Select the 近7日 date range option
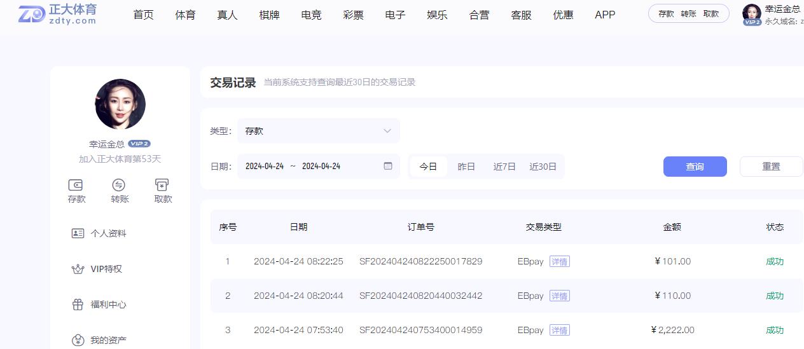Viewport: 804px width, 349px height. click(504, 167)
